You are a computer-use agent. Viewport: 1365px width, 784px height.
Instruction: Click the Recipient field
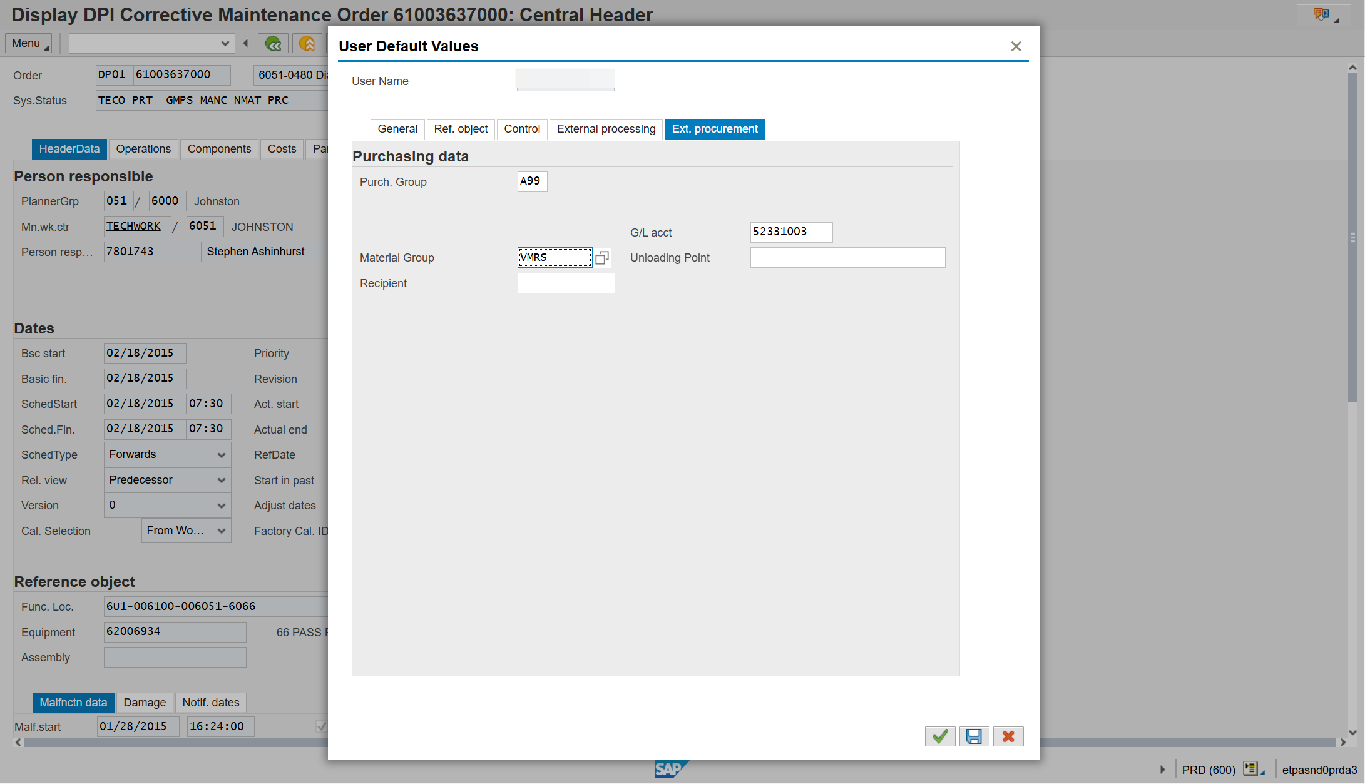tap(566, 283)
